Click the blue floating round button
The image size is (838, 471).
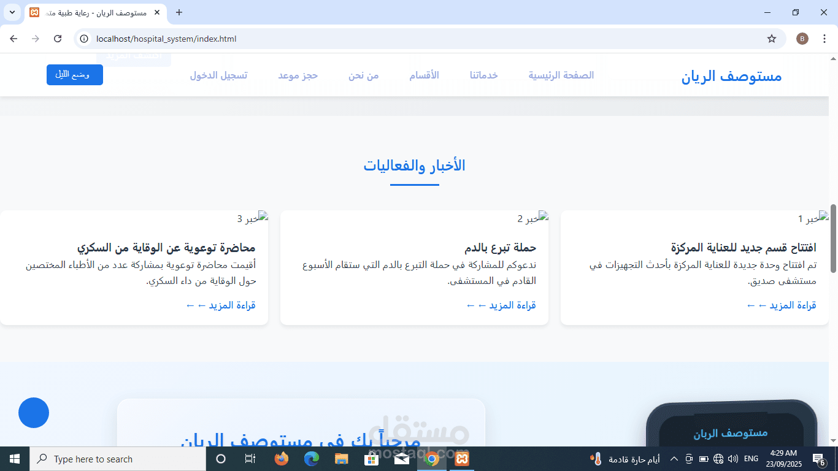[x=34, y=413]
